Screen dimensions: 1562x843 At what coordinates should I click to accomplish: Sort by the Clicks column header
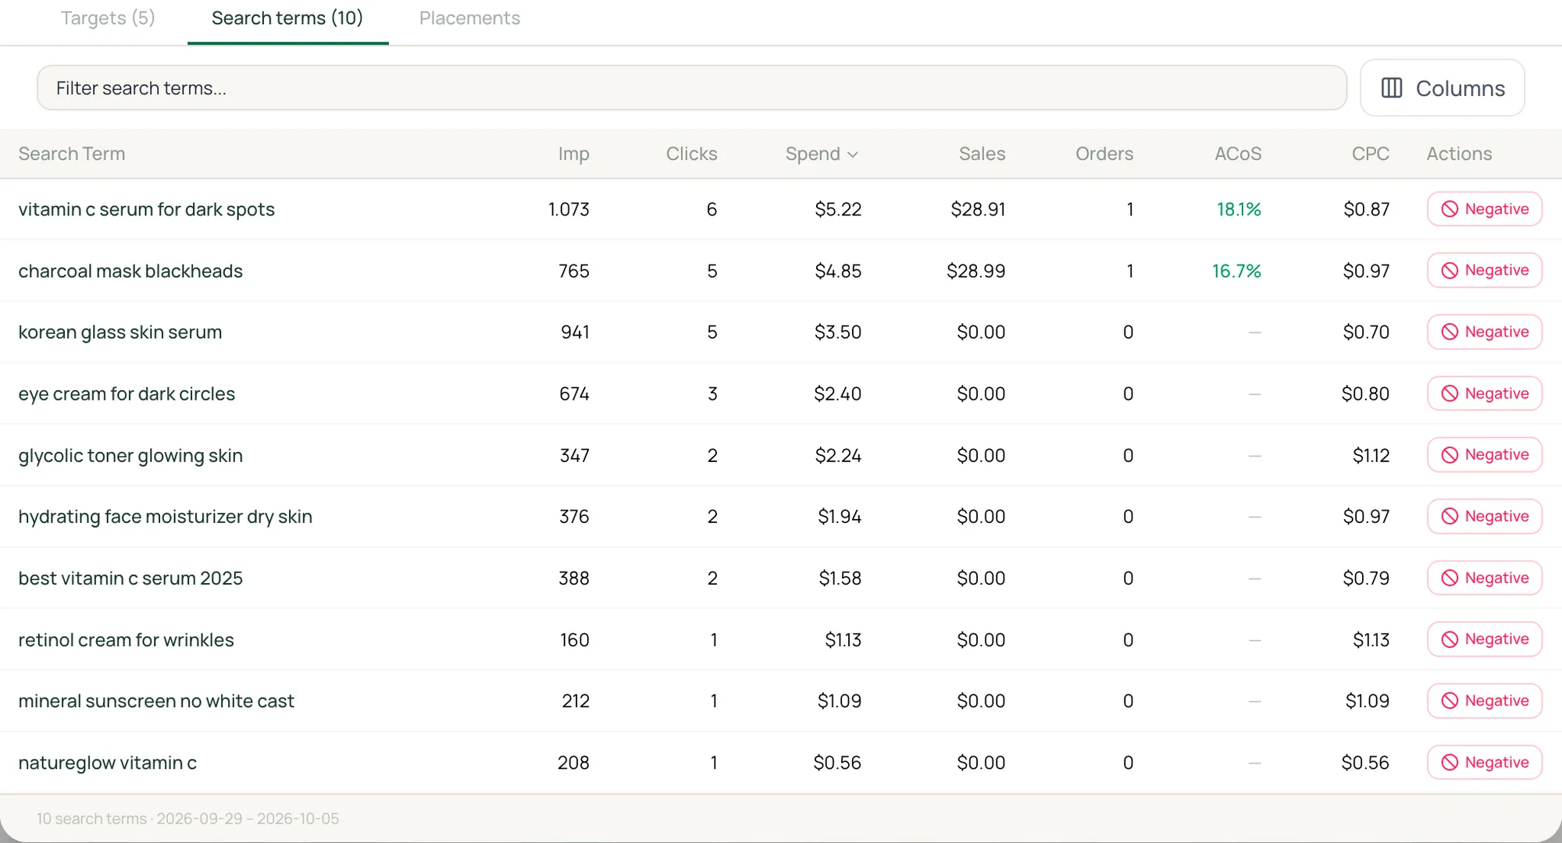(691, 154)
